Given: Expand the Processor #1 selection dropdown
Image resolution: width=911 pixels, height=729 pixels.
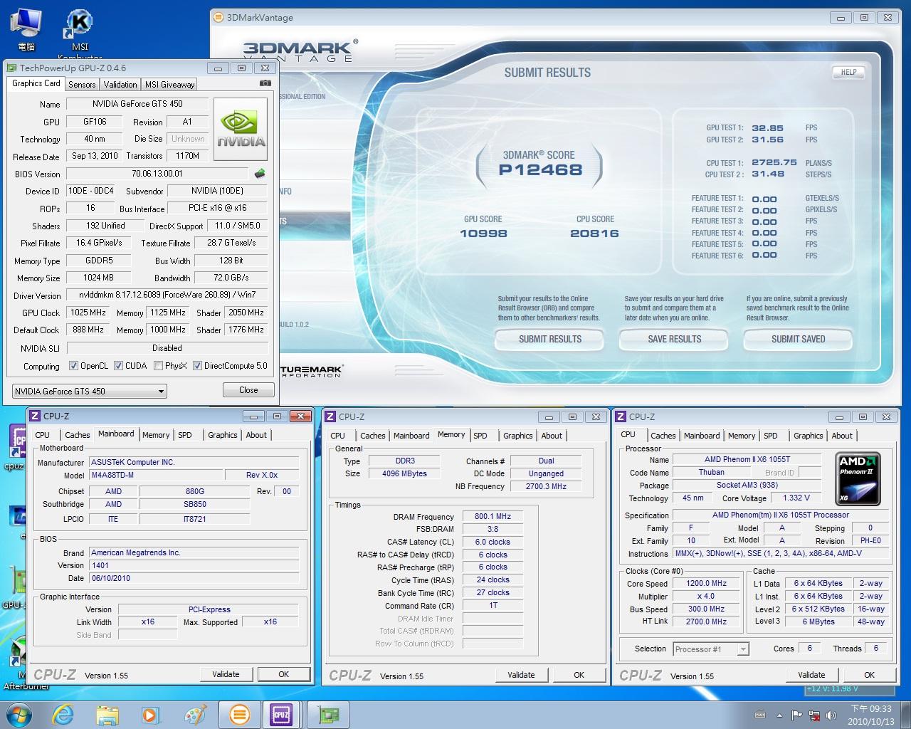Looking at the screenshot, I should [x=742, y=649].
